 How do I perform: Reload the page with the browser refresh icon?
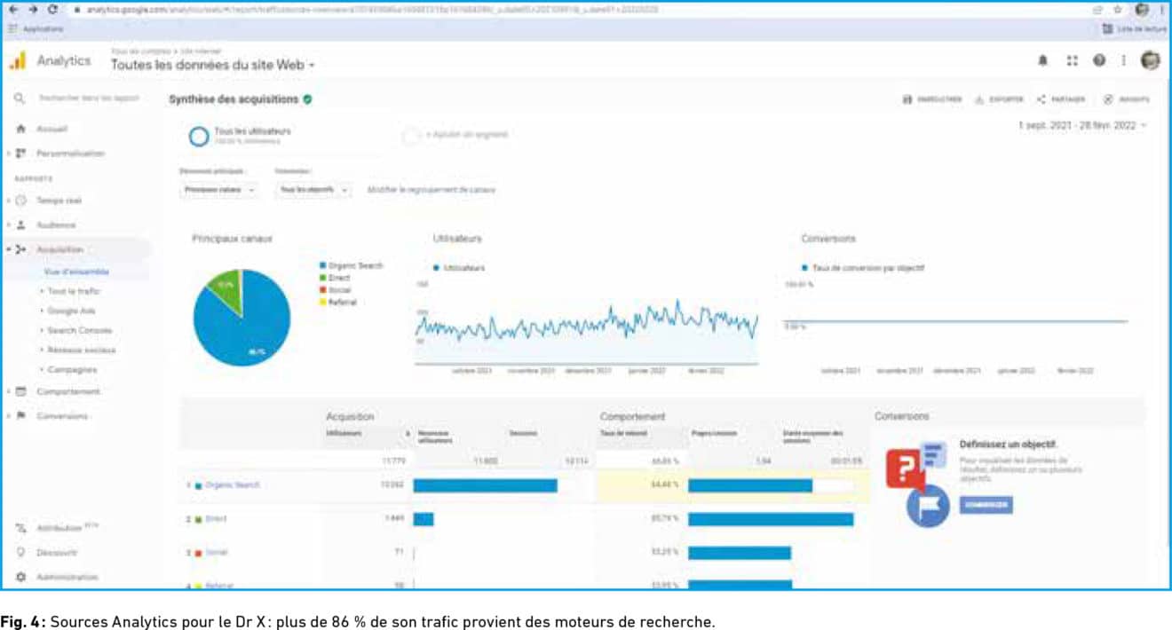pos(53,9)
